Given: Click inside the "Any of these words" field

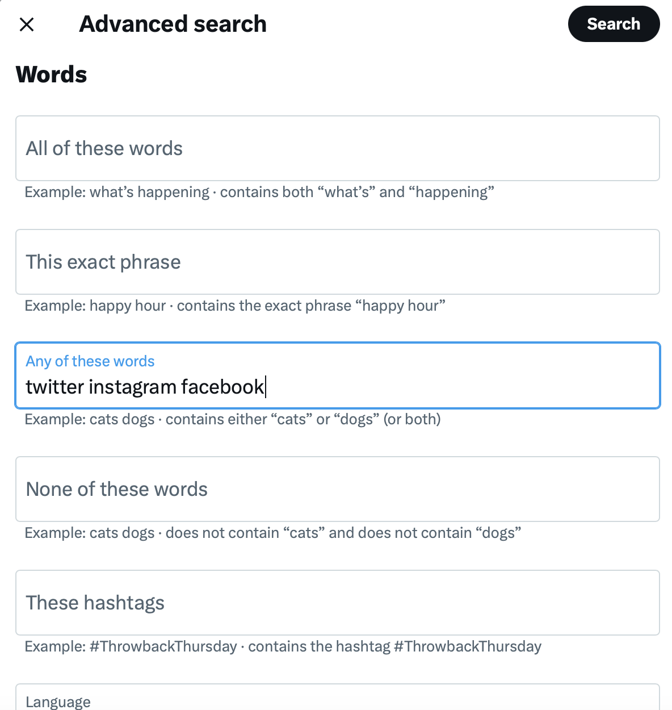Looking at the screenshot, I should pos(337,387).
